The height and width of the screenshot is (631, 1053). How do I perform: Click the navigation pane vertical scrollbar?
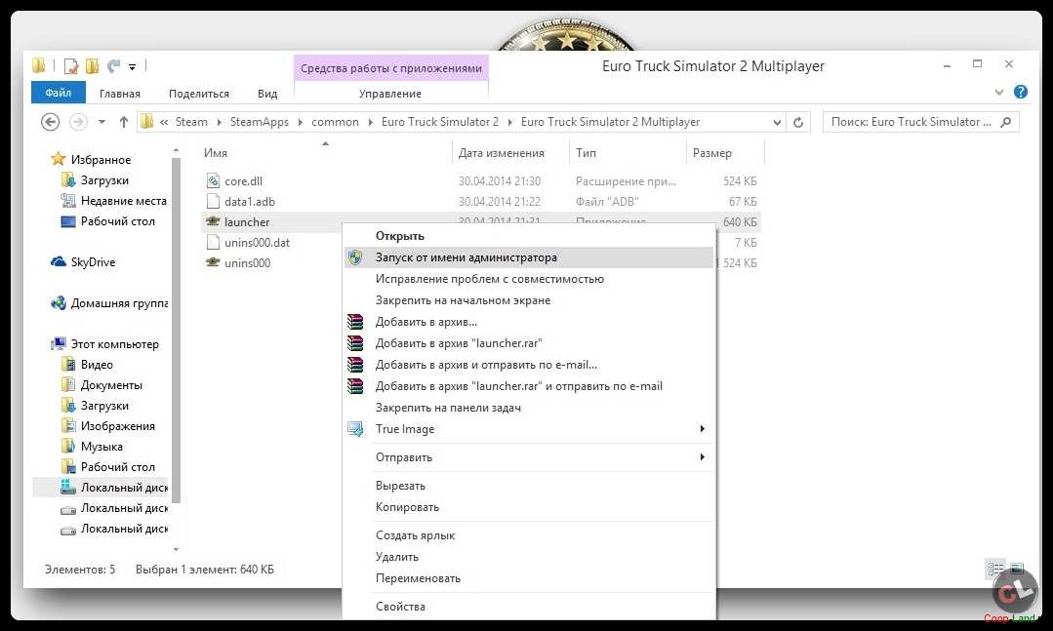pos(176,330)
